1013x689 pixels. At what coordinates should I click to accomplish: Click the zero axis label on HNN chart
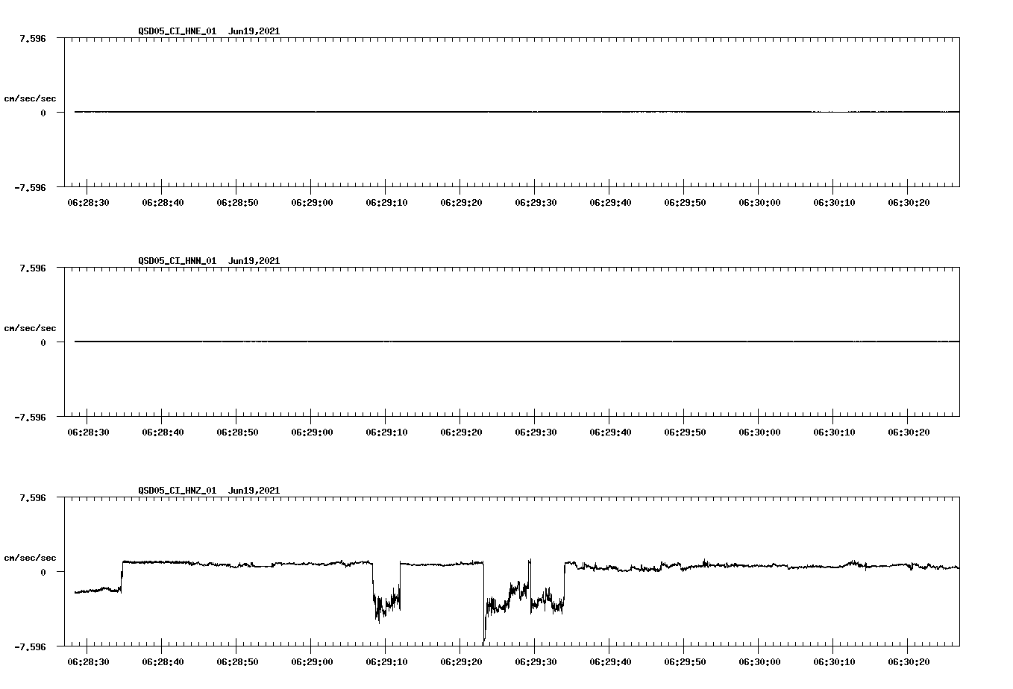[43, 343]
